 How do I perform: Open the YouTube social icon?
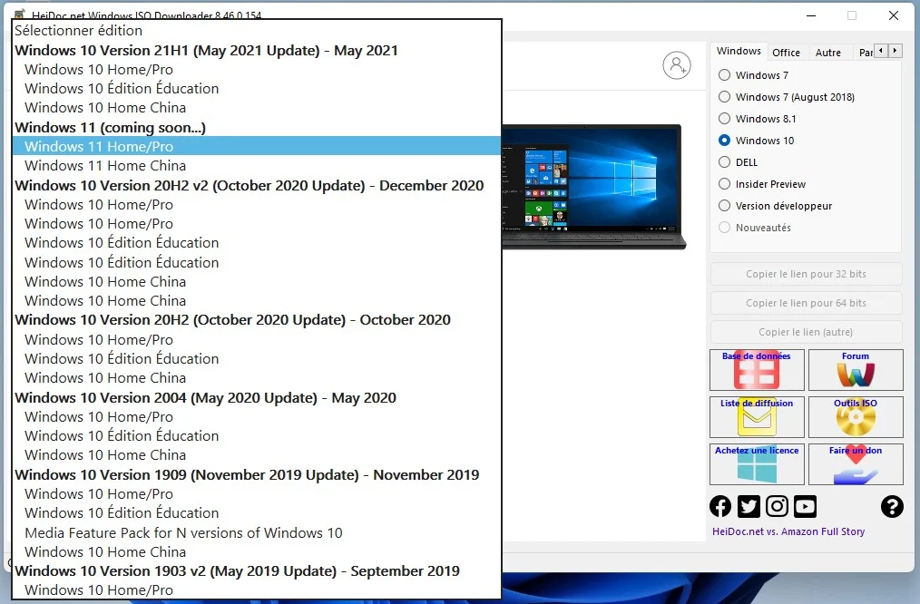[x=805, y=506]
